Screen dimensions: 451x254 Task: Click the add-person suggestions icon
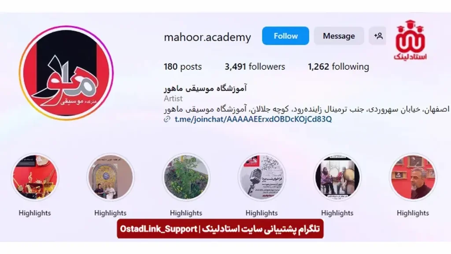pyautogui.click(x=378, y=36)
